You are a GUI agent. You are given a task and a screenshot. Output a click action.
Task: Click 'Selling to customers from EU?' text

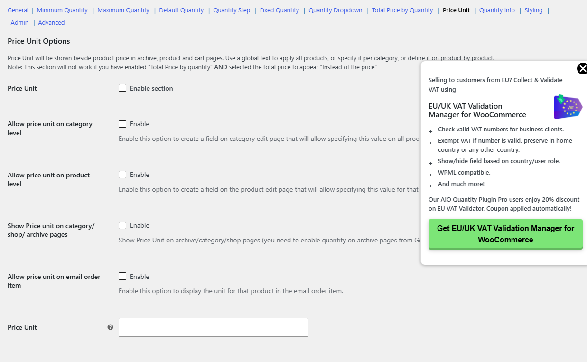tap(495, 84)
